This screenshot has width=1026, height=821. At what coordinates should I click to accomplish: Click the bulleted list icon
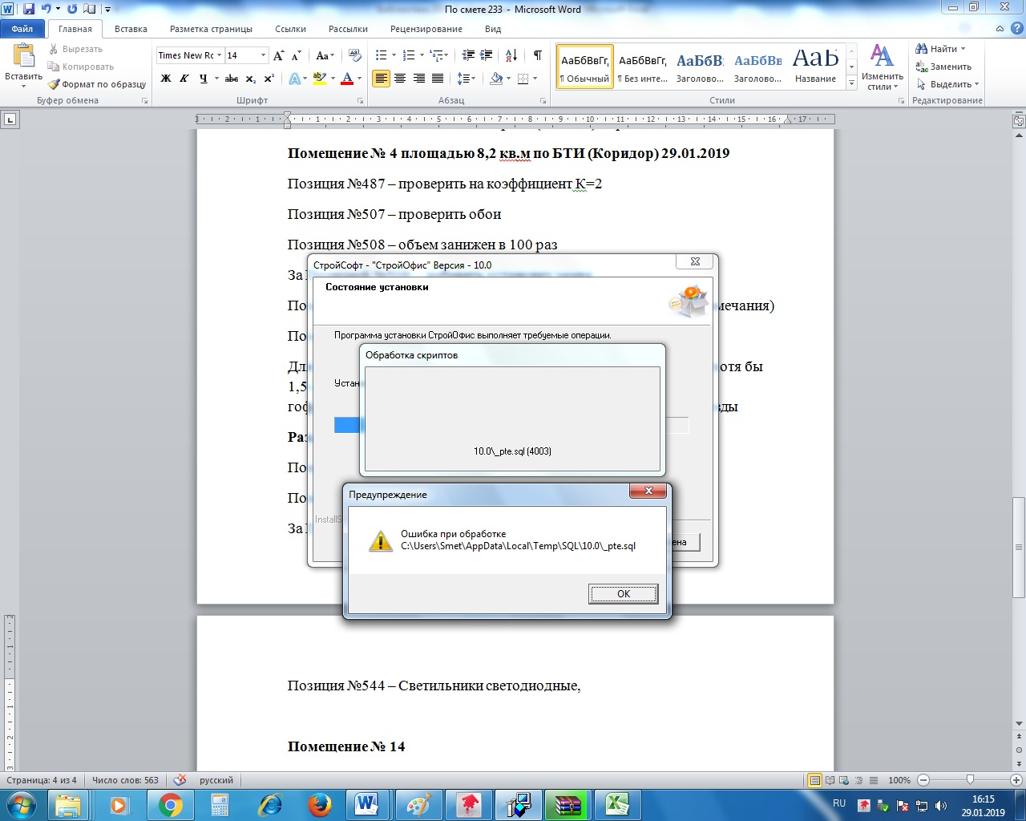[382, 55]
